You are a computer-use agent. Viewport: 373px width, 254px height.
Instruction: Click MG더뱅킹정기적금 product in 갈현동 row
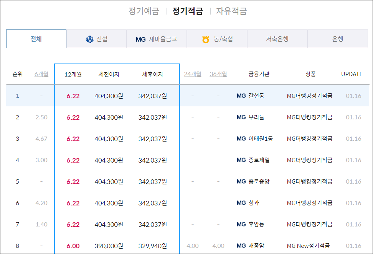pyautogui.click(x=309, y=96)
